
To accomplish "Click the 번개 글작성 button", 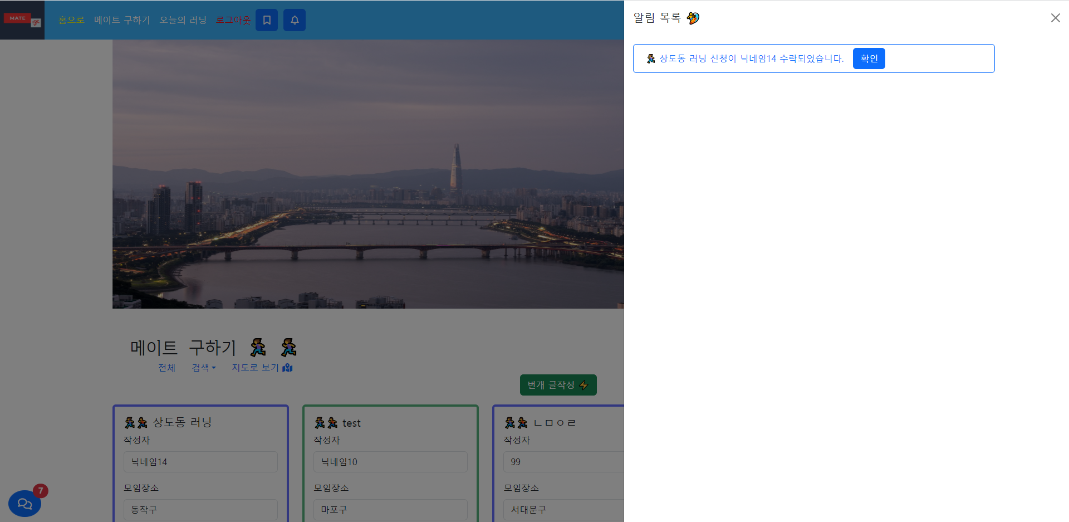I will point(558,385).
